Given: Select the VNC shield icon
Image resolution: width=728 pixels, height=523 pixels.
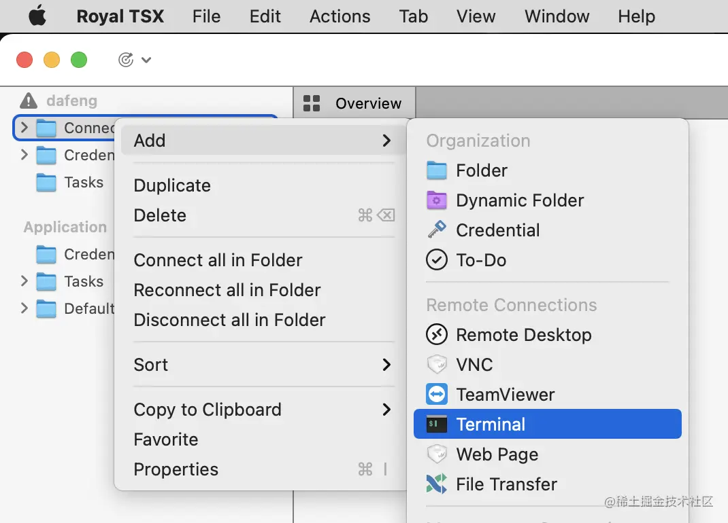Looking at the screenshot, I should (436, 365).
